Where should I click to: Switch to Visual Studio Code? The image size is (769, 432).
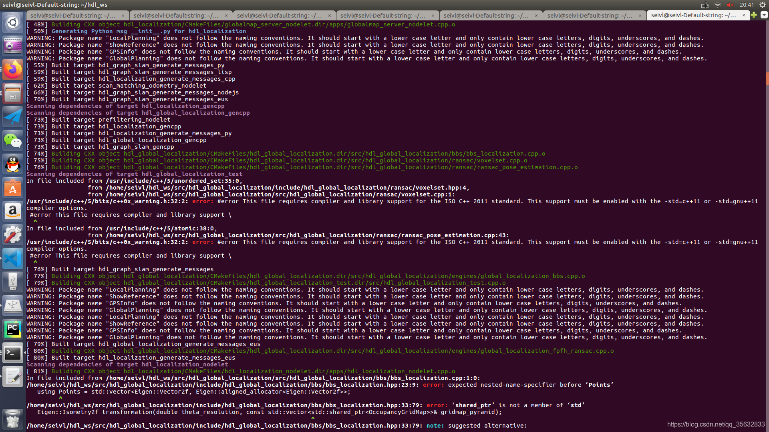13,258
